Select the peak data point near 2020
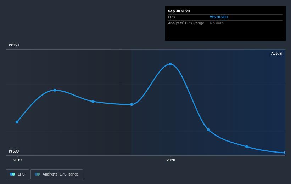 (x=170, y=64)
